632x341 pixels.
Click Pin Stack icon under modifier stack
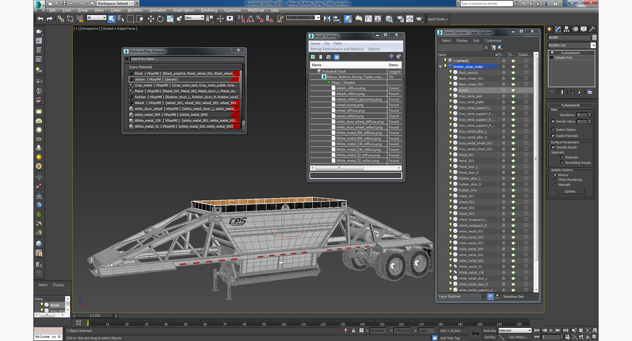[x=552, y=92]
